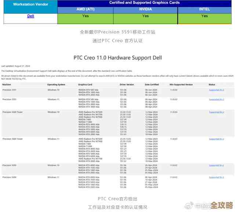Open Status link for Precision 3591 Windows 10
The width and height of the screenshot is (235, 212).
[x=216, y=90]
